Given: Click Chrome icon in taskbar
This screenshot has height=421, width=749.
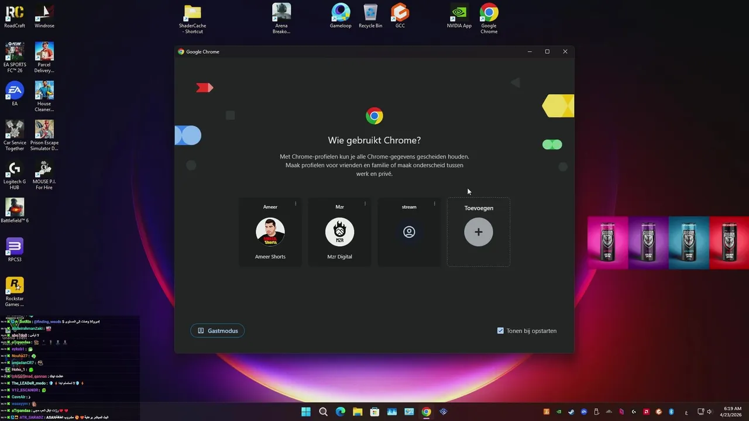Looking at the screenshot, I should (426, 412).
